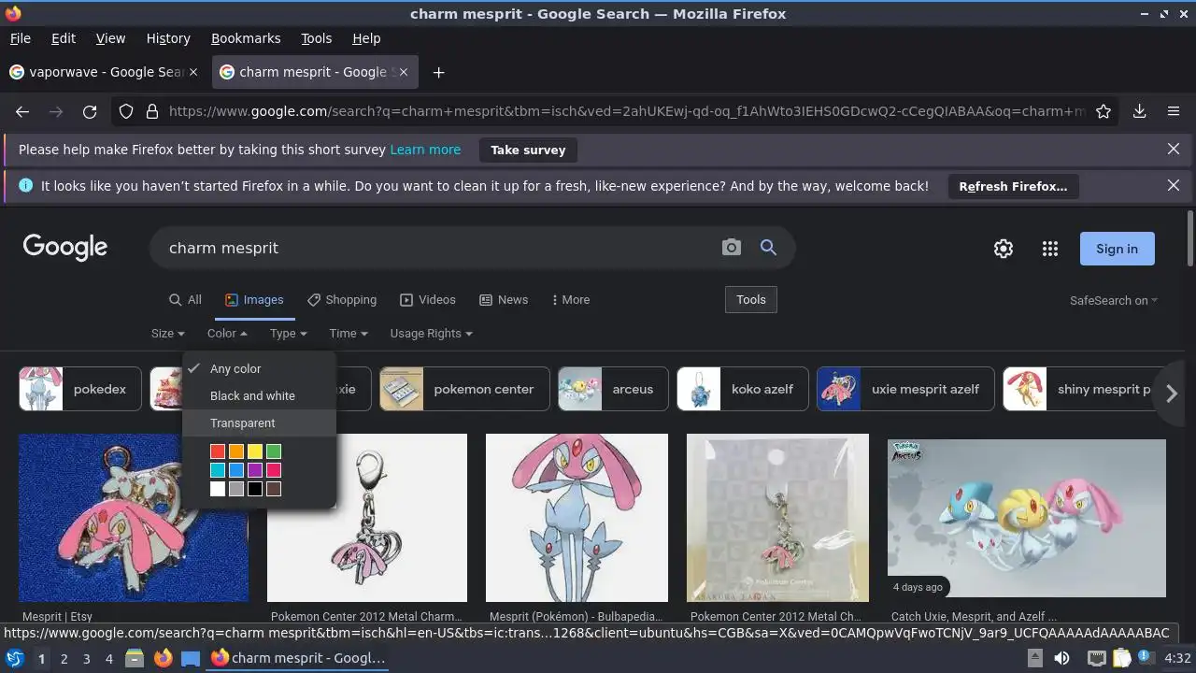
Task: Select the koko azelf suggestion chip
Action: point(743,389)
